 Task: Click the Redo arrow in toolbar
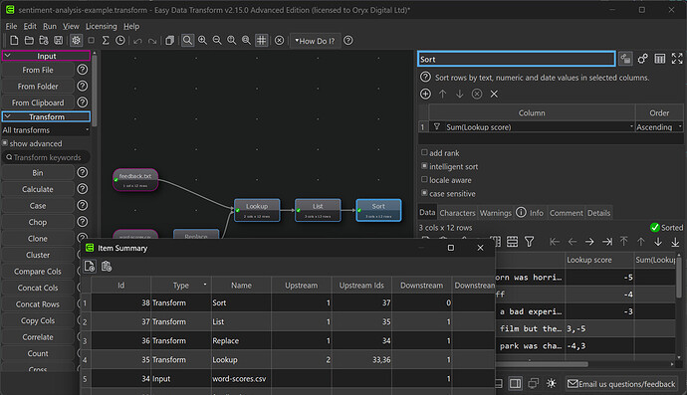[x=152, y=41]
